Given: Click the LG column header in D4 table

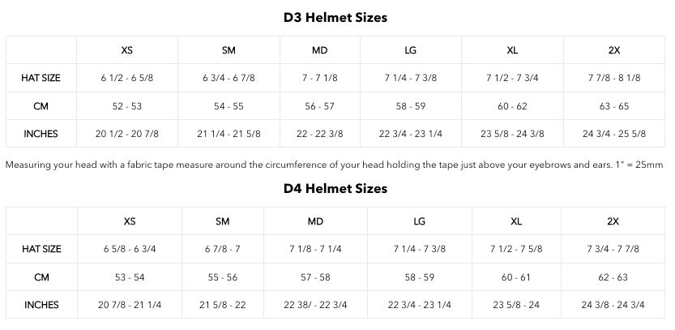Looking at the screenshot, I should tap(419, 221).
